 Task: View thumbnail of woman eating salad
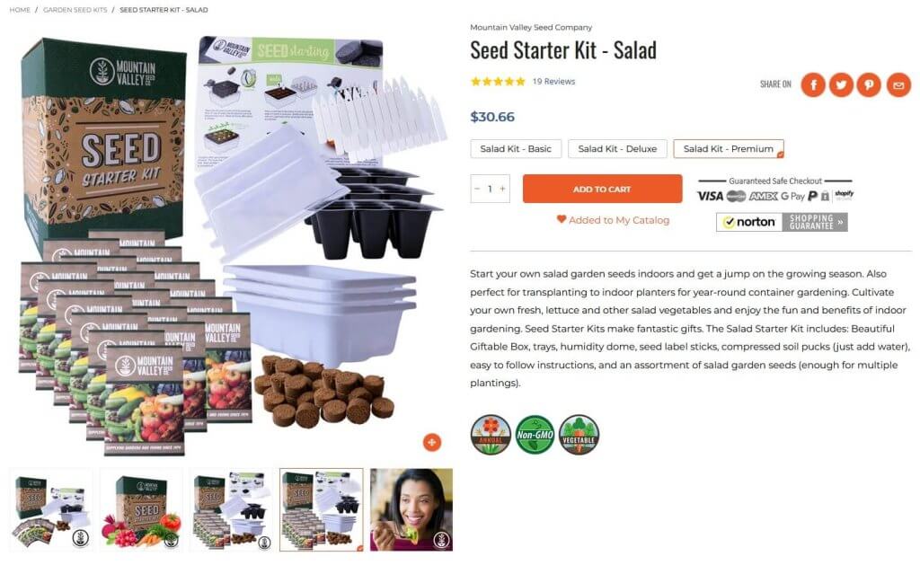coord(411,509)
